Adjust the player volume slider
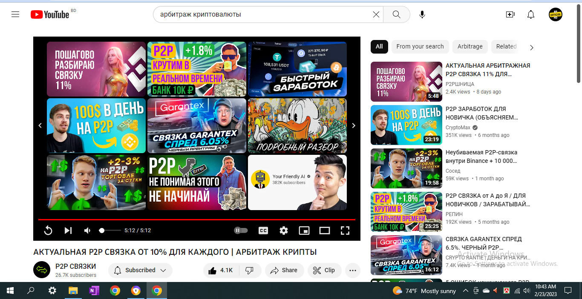 pyautogui.click(x=110, y=231)
